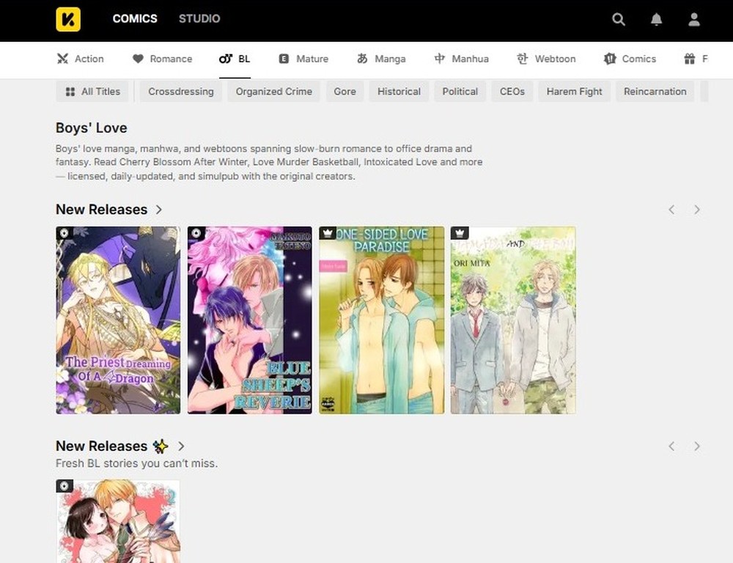Click crossed swords Action icon
This screenshot has height=563, width=733.
click(62, 59)
